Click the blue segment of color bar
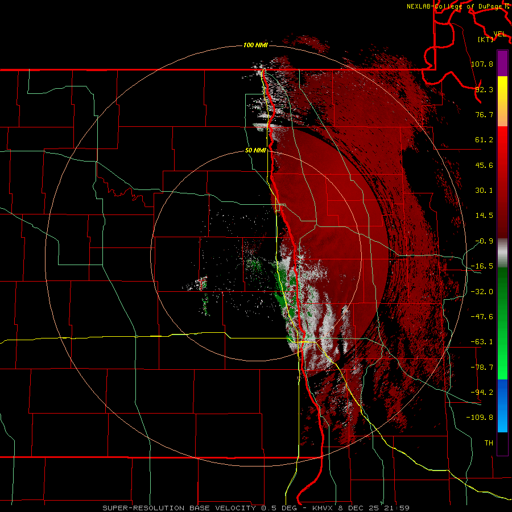Image resolution: width=512 pixels, height=512 pixels. point(502,406)
